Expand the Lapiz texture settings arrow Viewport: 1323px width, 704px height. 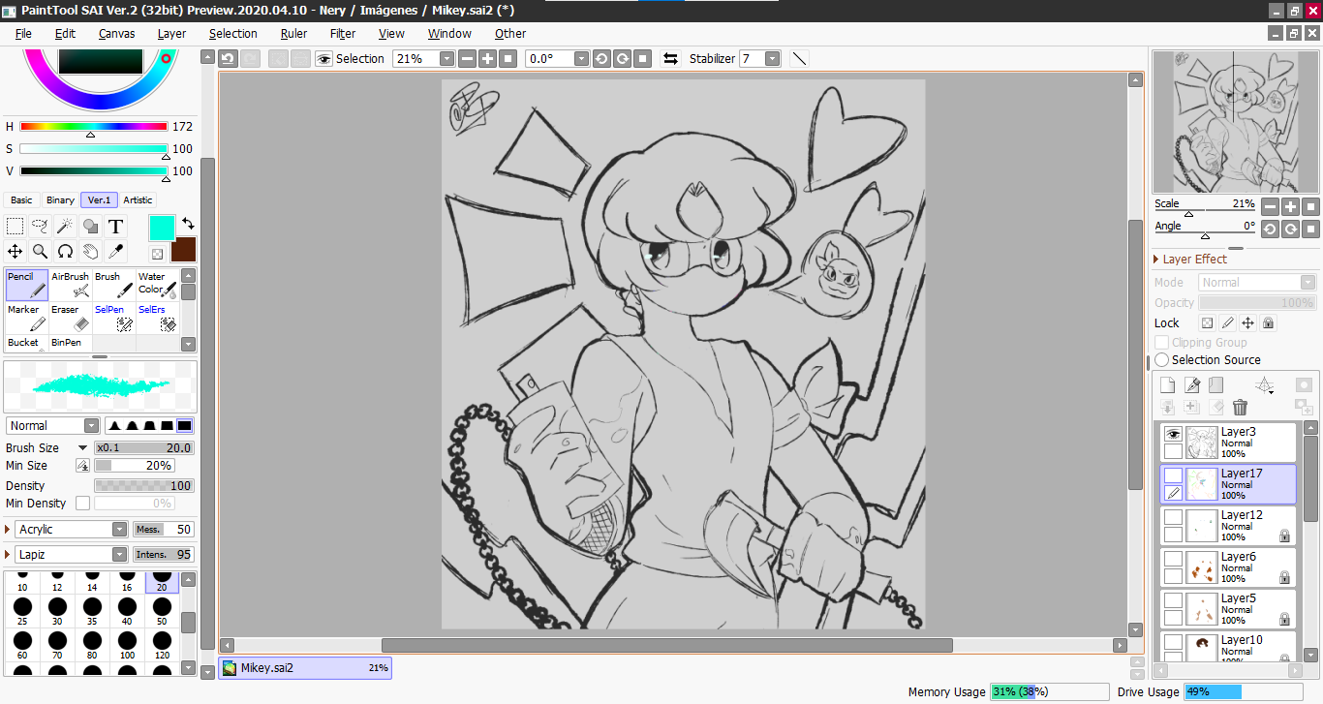tap(9, 555)
